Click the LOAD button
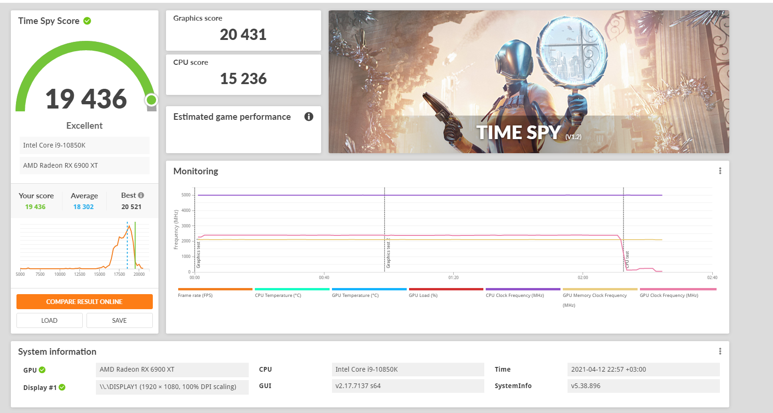 [x=49, y=320]
